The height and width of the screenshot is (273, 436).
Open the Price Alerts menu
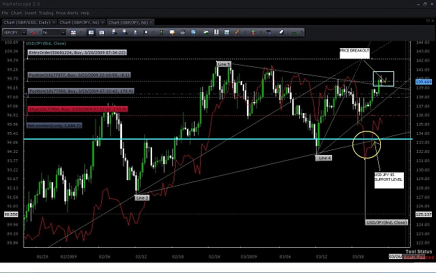(67, 13)
